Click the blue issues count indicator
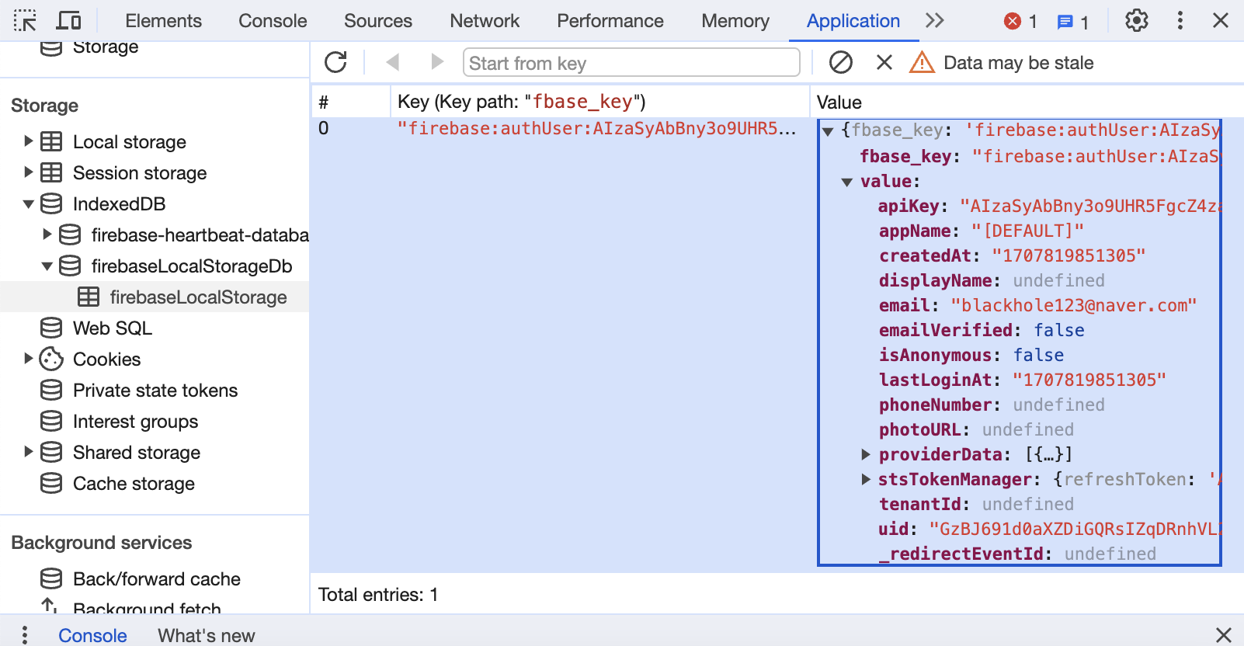 1073,22
